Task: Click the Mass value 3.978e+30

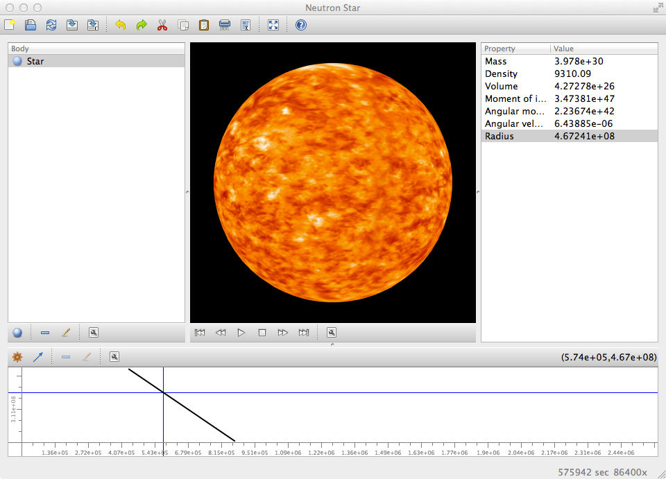Action: pyautogui.click(x=579, y=61)
